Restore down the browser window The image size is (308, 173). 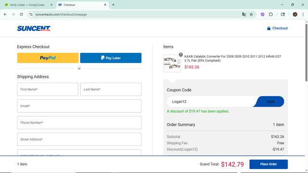tap(292, 5)
